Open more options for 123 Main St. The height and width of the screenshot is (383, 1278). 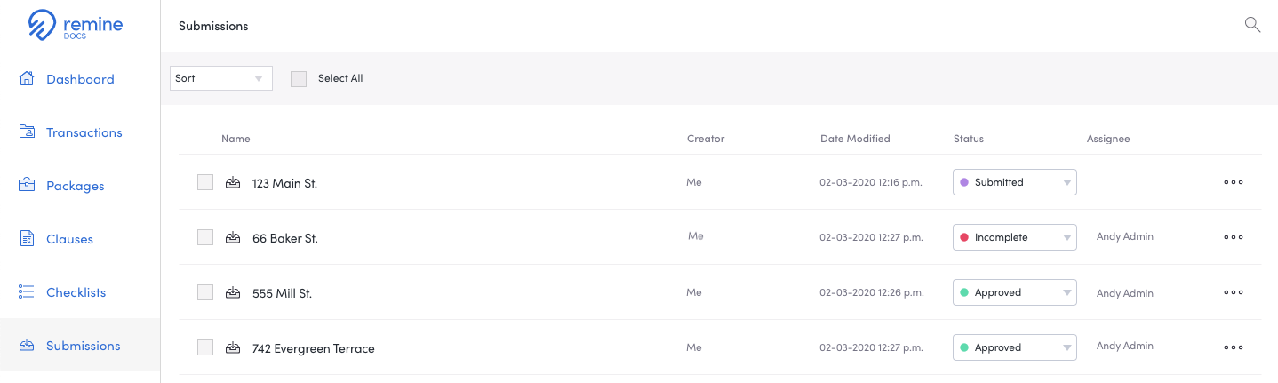coord(1233,182)
